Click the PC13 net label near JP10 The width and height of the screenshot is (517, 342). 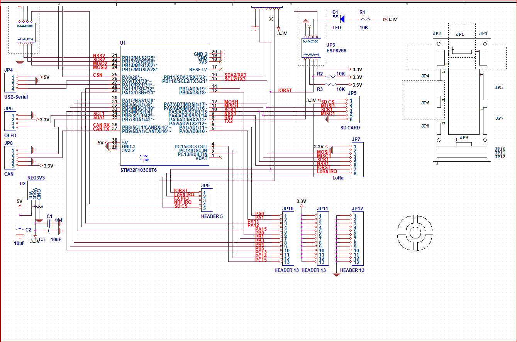click(261, 252)
